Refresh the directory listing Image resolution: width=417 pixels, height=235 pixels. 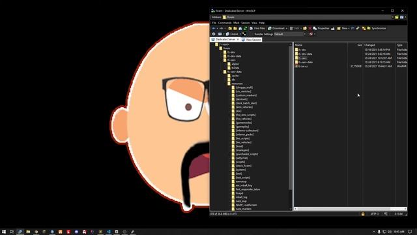coord(245,28)
